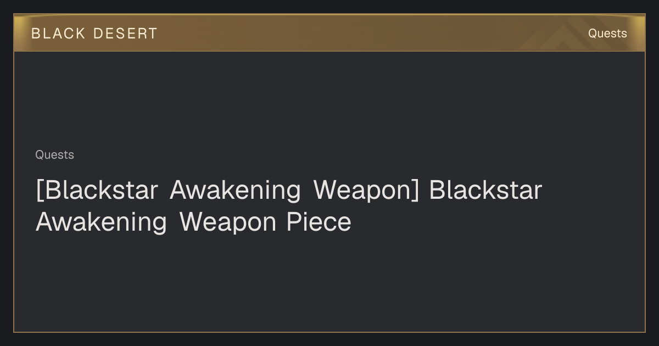This screenshot has height=346, width=659.
Task: Click the first-line Awakening word in the title
Action: 235,190
